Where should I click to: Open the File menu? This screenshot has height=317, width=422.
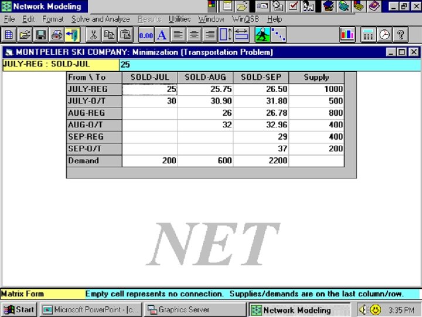click(9, 19)
